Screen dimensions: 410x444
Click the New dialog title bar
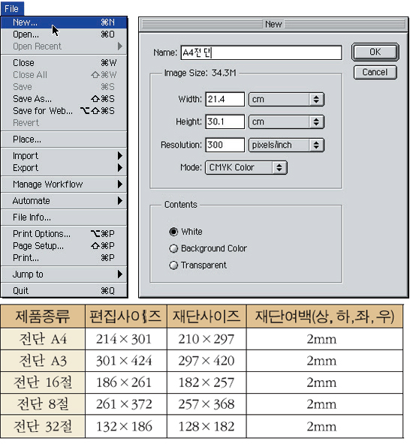[x=273, y=25]
